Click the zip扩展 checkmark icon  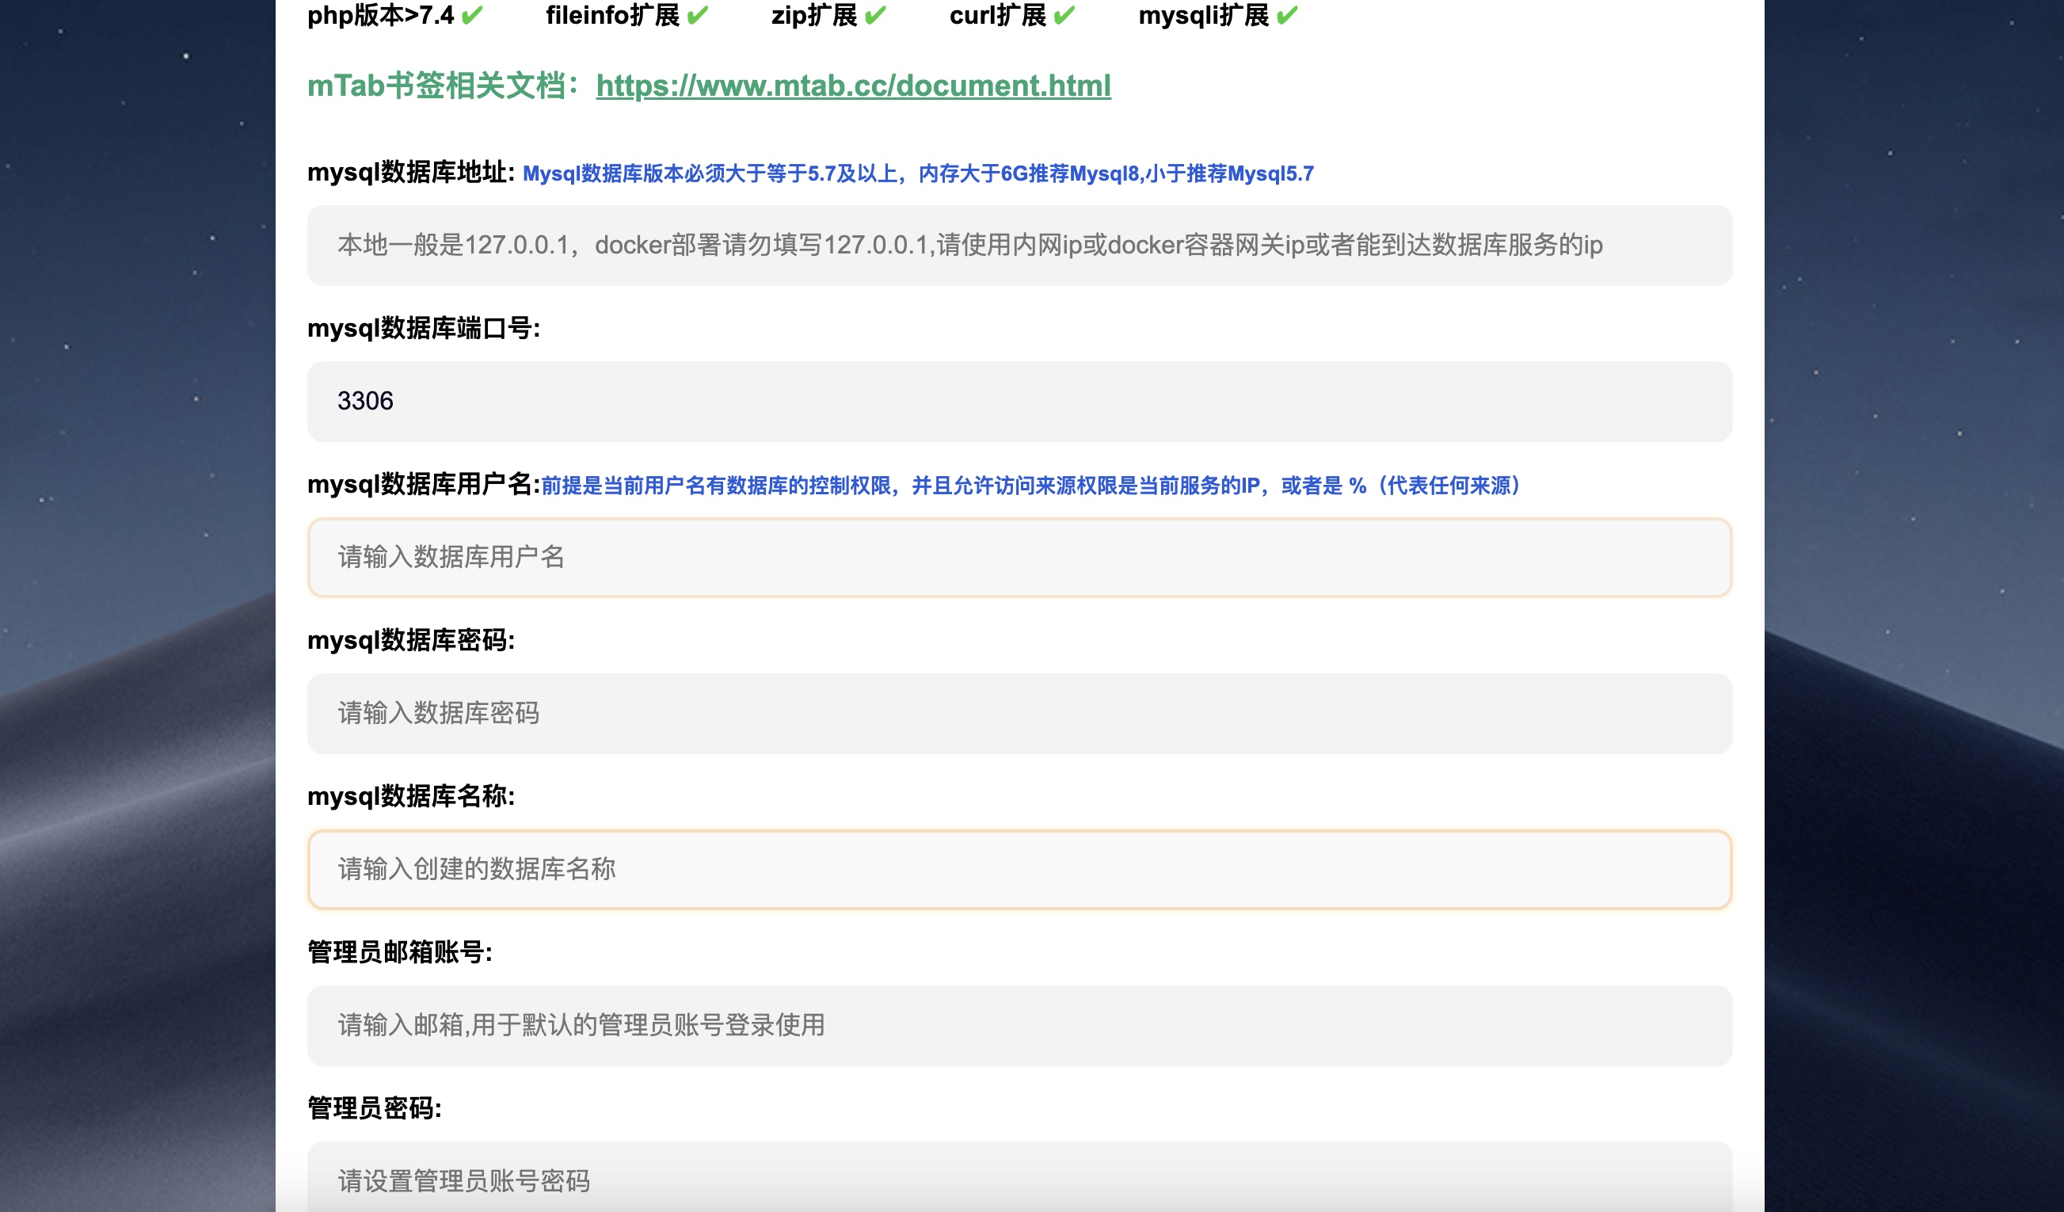pyautogui.click(x=873, y=14)
